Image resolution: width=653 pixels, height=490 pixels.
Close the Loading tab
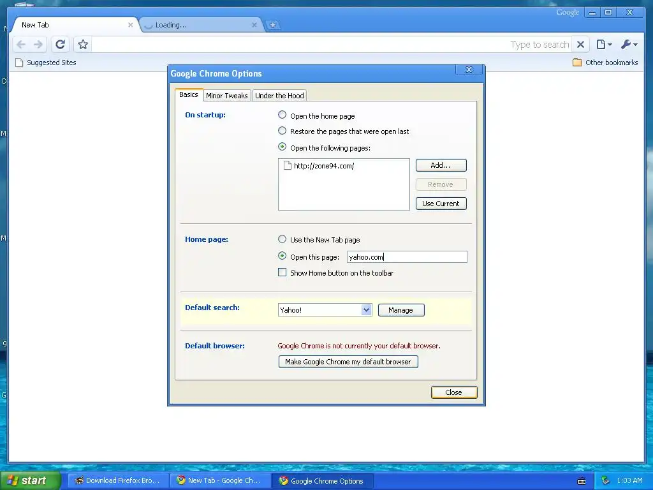click(254, 25)
